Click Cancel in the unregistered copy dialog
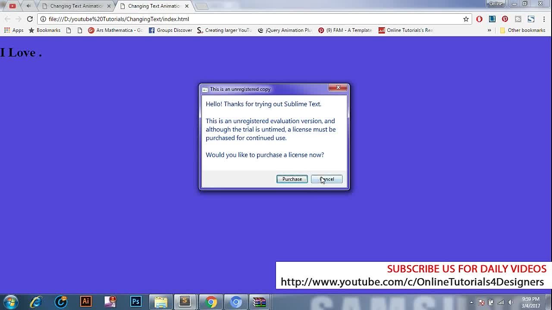The width and height of the screenshot is (552, 310). [326, 179]
